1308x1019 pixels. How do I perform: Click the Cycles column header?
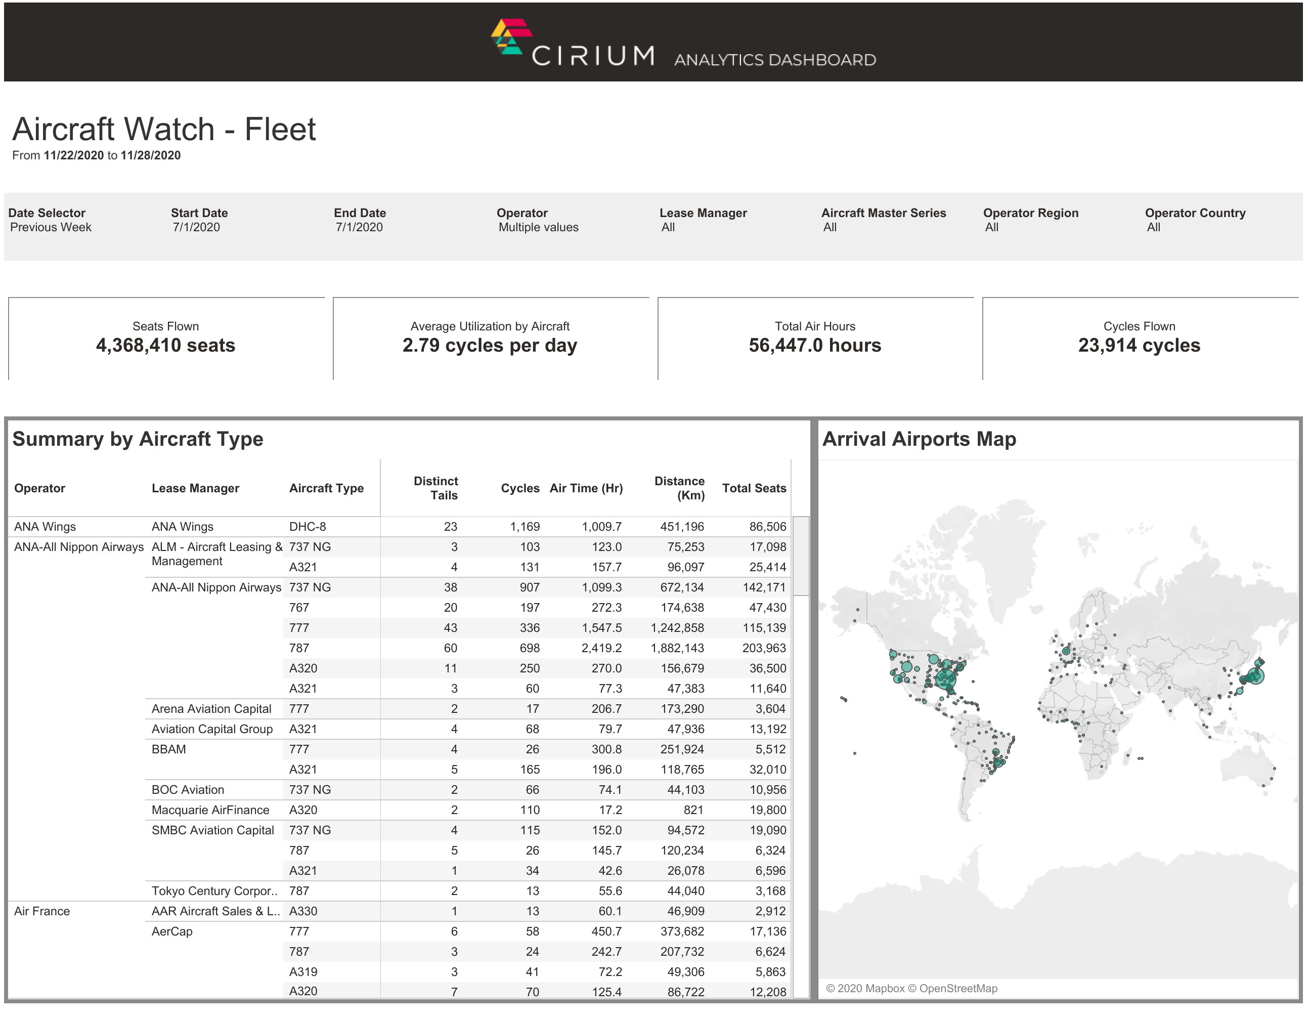[x=520, y=488]
